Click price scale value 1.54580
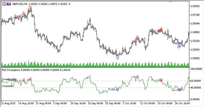 (195, 32)
